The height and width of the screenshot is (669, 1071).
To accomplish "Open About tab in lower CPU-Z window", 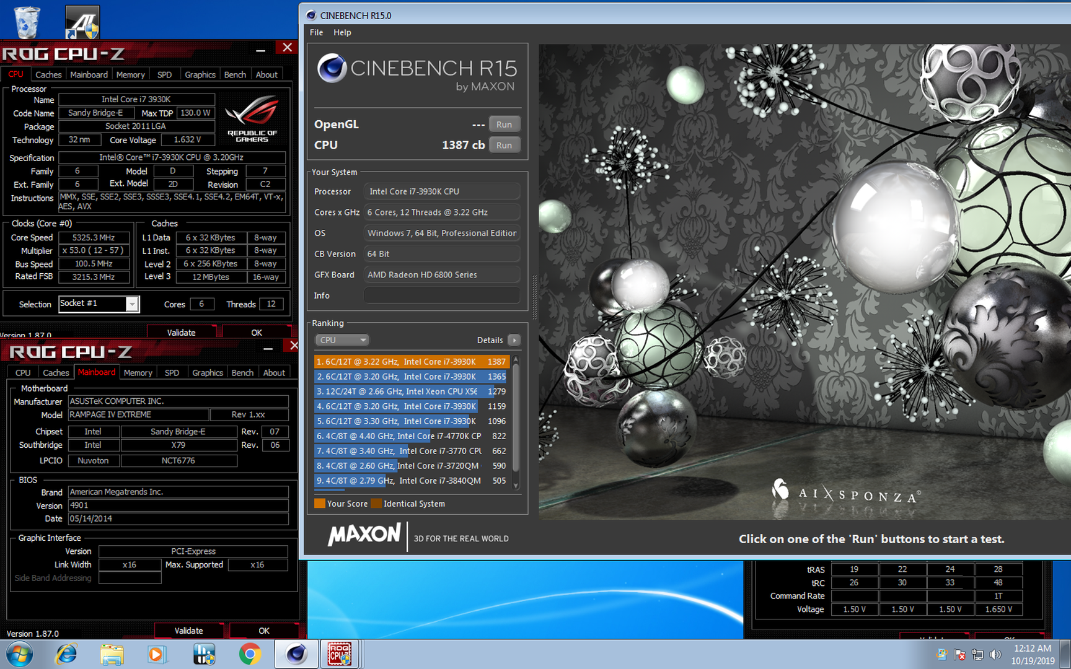I will tap(275, 372).
